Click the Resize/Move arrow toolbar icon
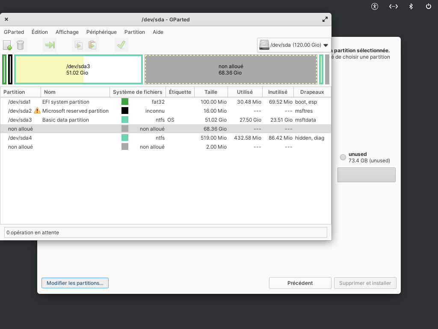The image size is (438, 329). (x=50, y=45)
